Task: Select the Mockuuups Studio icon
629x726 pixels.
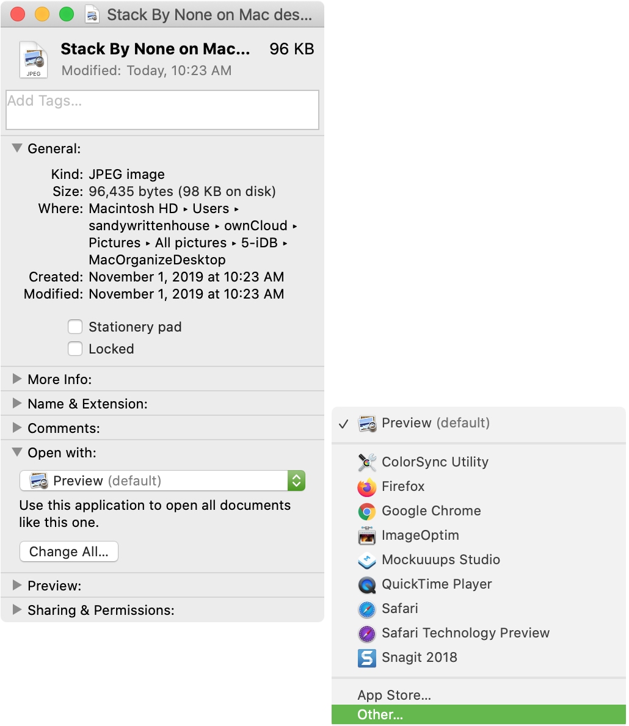Action: pyautogui.click(x=367, y=561)
